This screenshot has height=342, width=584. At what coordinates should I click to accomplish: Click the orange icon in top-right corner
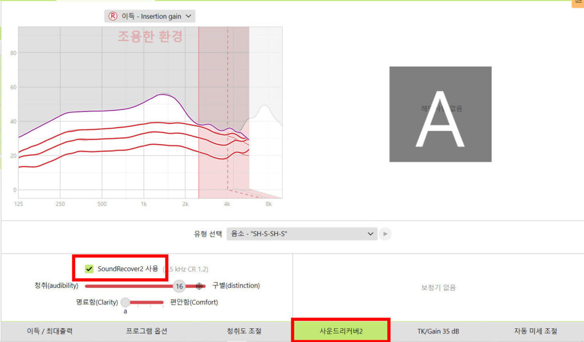point(577,3)
